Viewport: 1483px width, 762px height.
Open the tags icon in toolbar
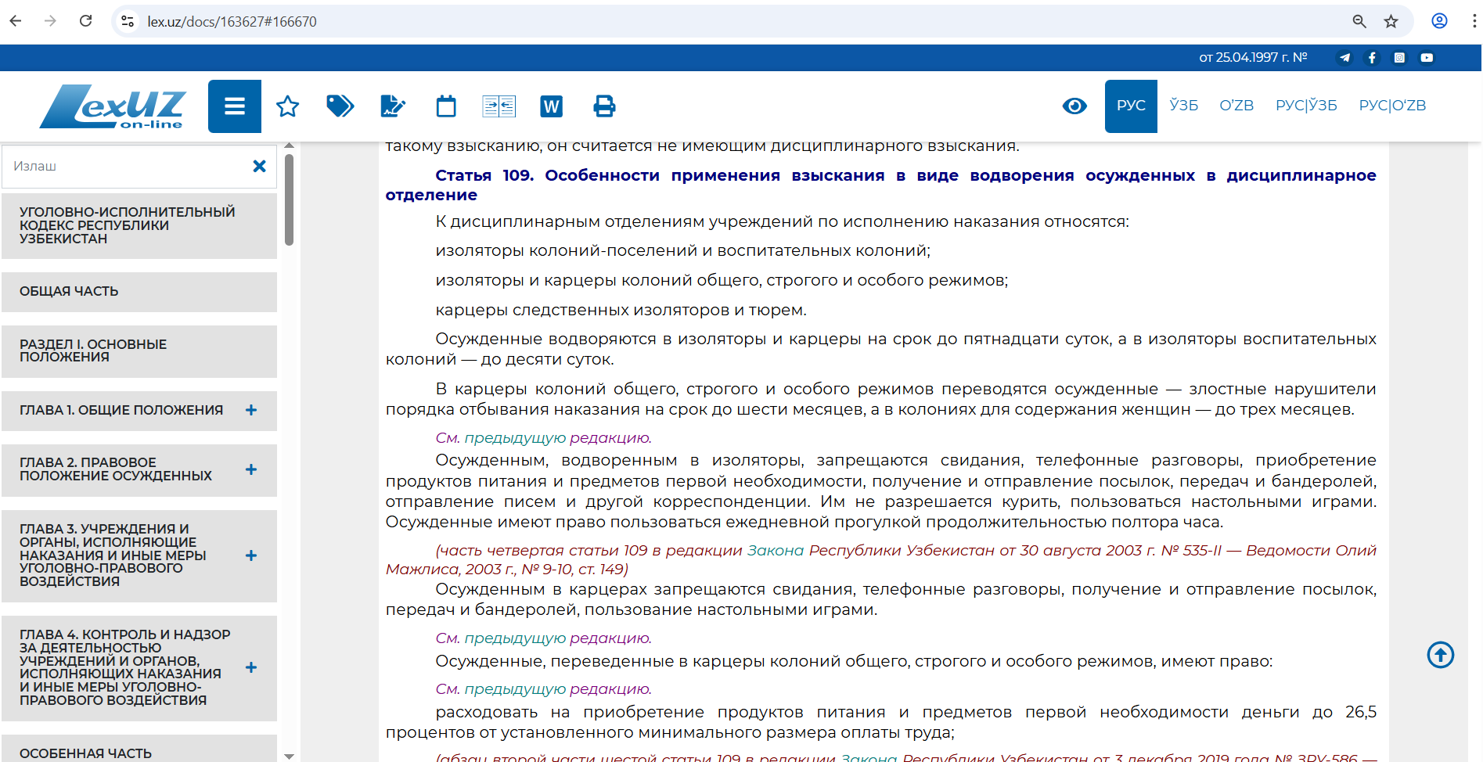tap(340, 106)
